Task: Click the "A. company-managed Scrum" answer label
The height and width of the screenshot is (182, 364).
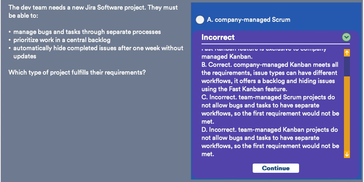Action: [x=249, y=20]
